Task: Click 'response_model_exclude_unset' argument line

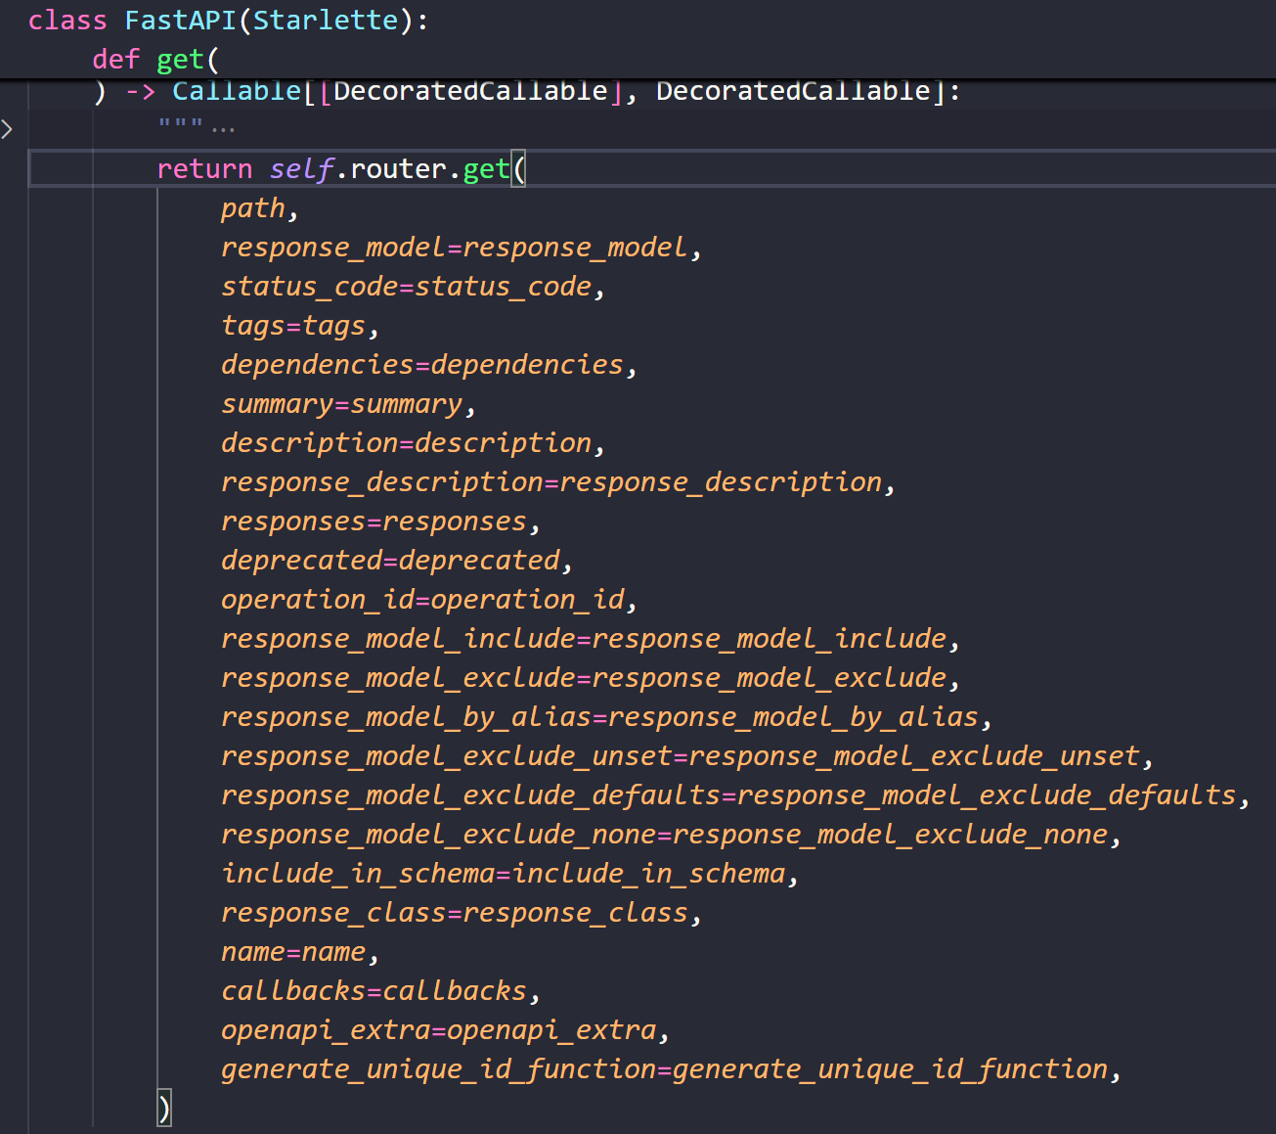Action: tap(687, 756)
